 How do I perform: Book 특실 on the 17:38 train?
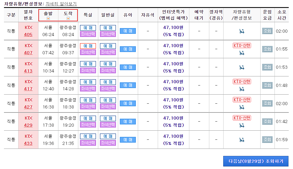88,118
